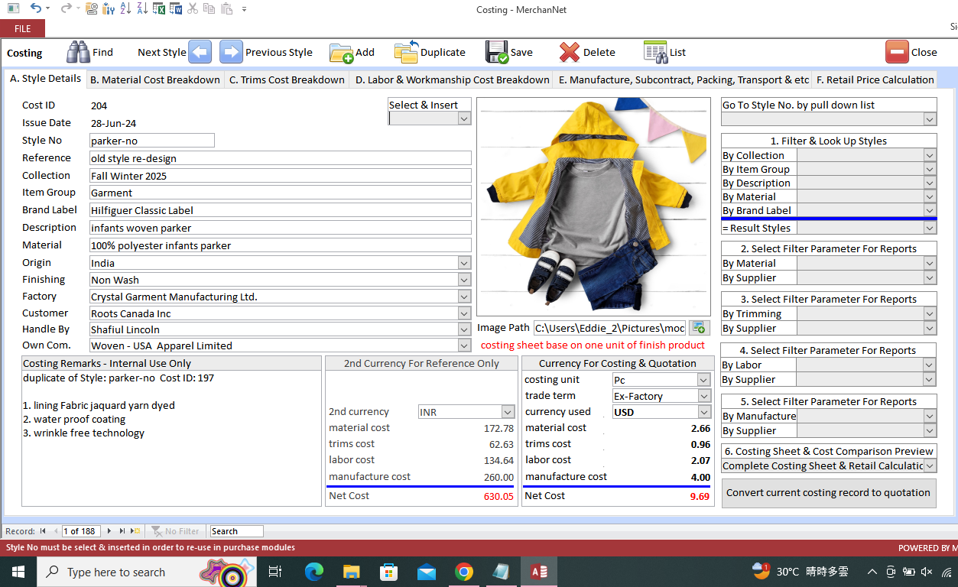Toggle No Filter in record navigation
958x587 pixels.
(x=175, y=530)
